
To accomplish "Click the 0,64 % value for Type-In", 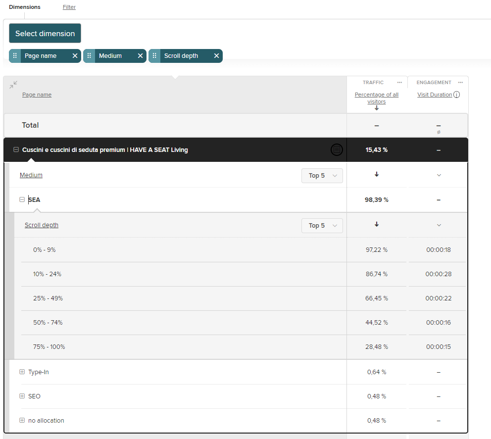I will click(x=376, y=372).
